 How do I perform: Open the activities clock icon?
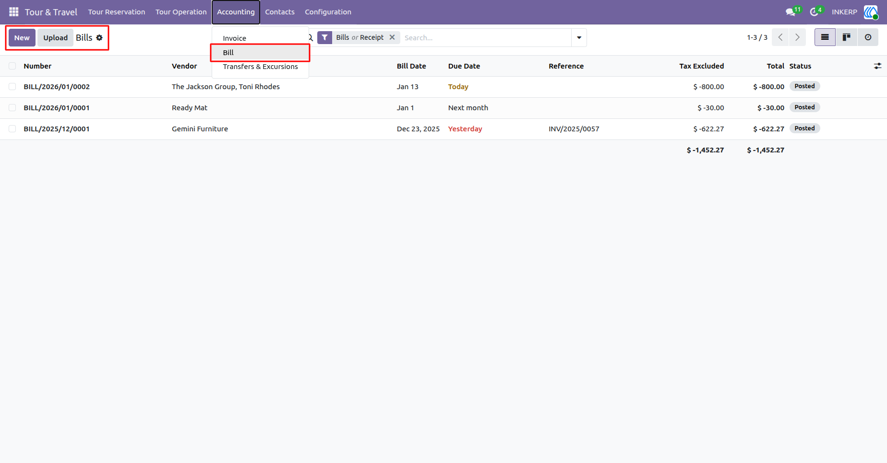(x=814, y=12)
